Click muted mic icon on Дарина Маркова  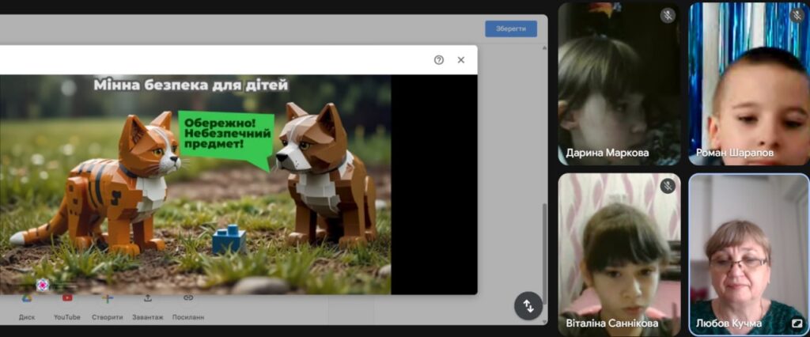click(x=668, y=16)
